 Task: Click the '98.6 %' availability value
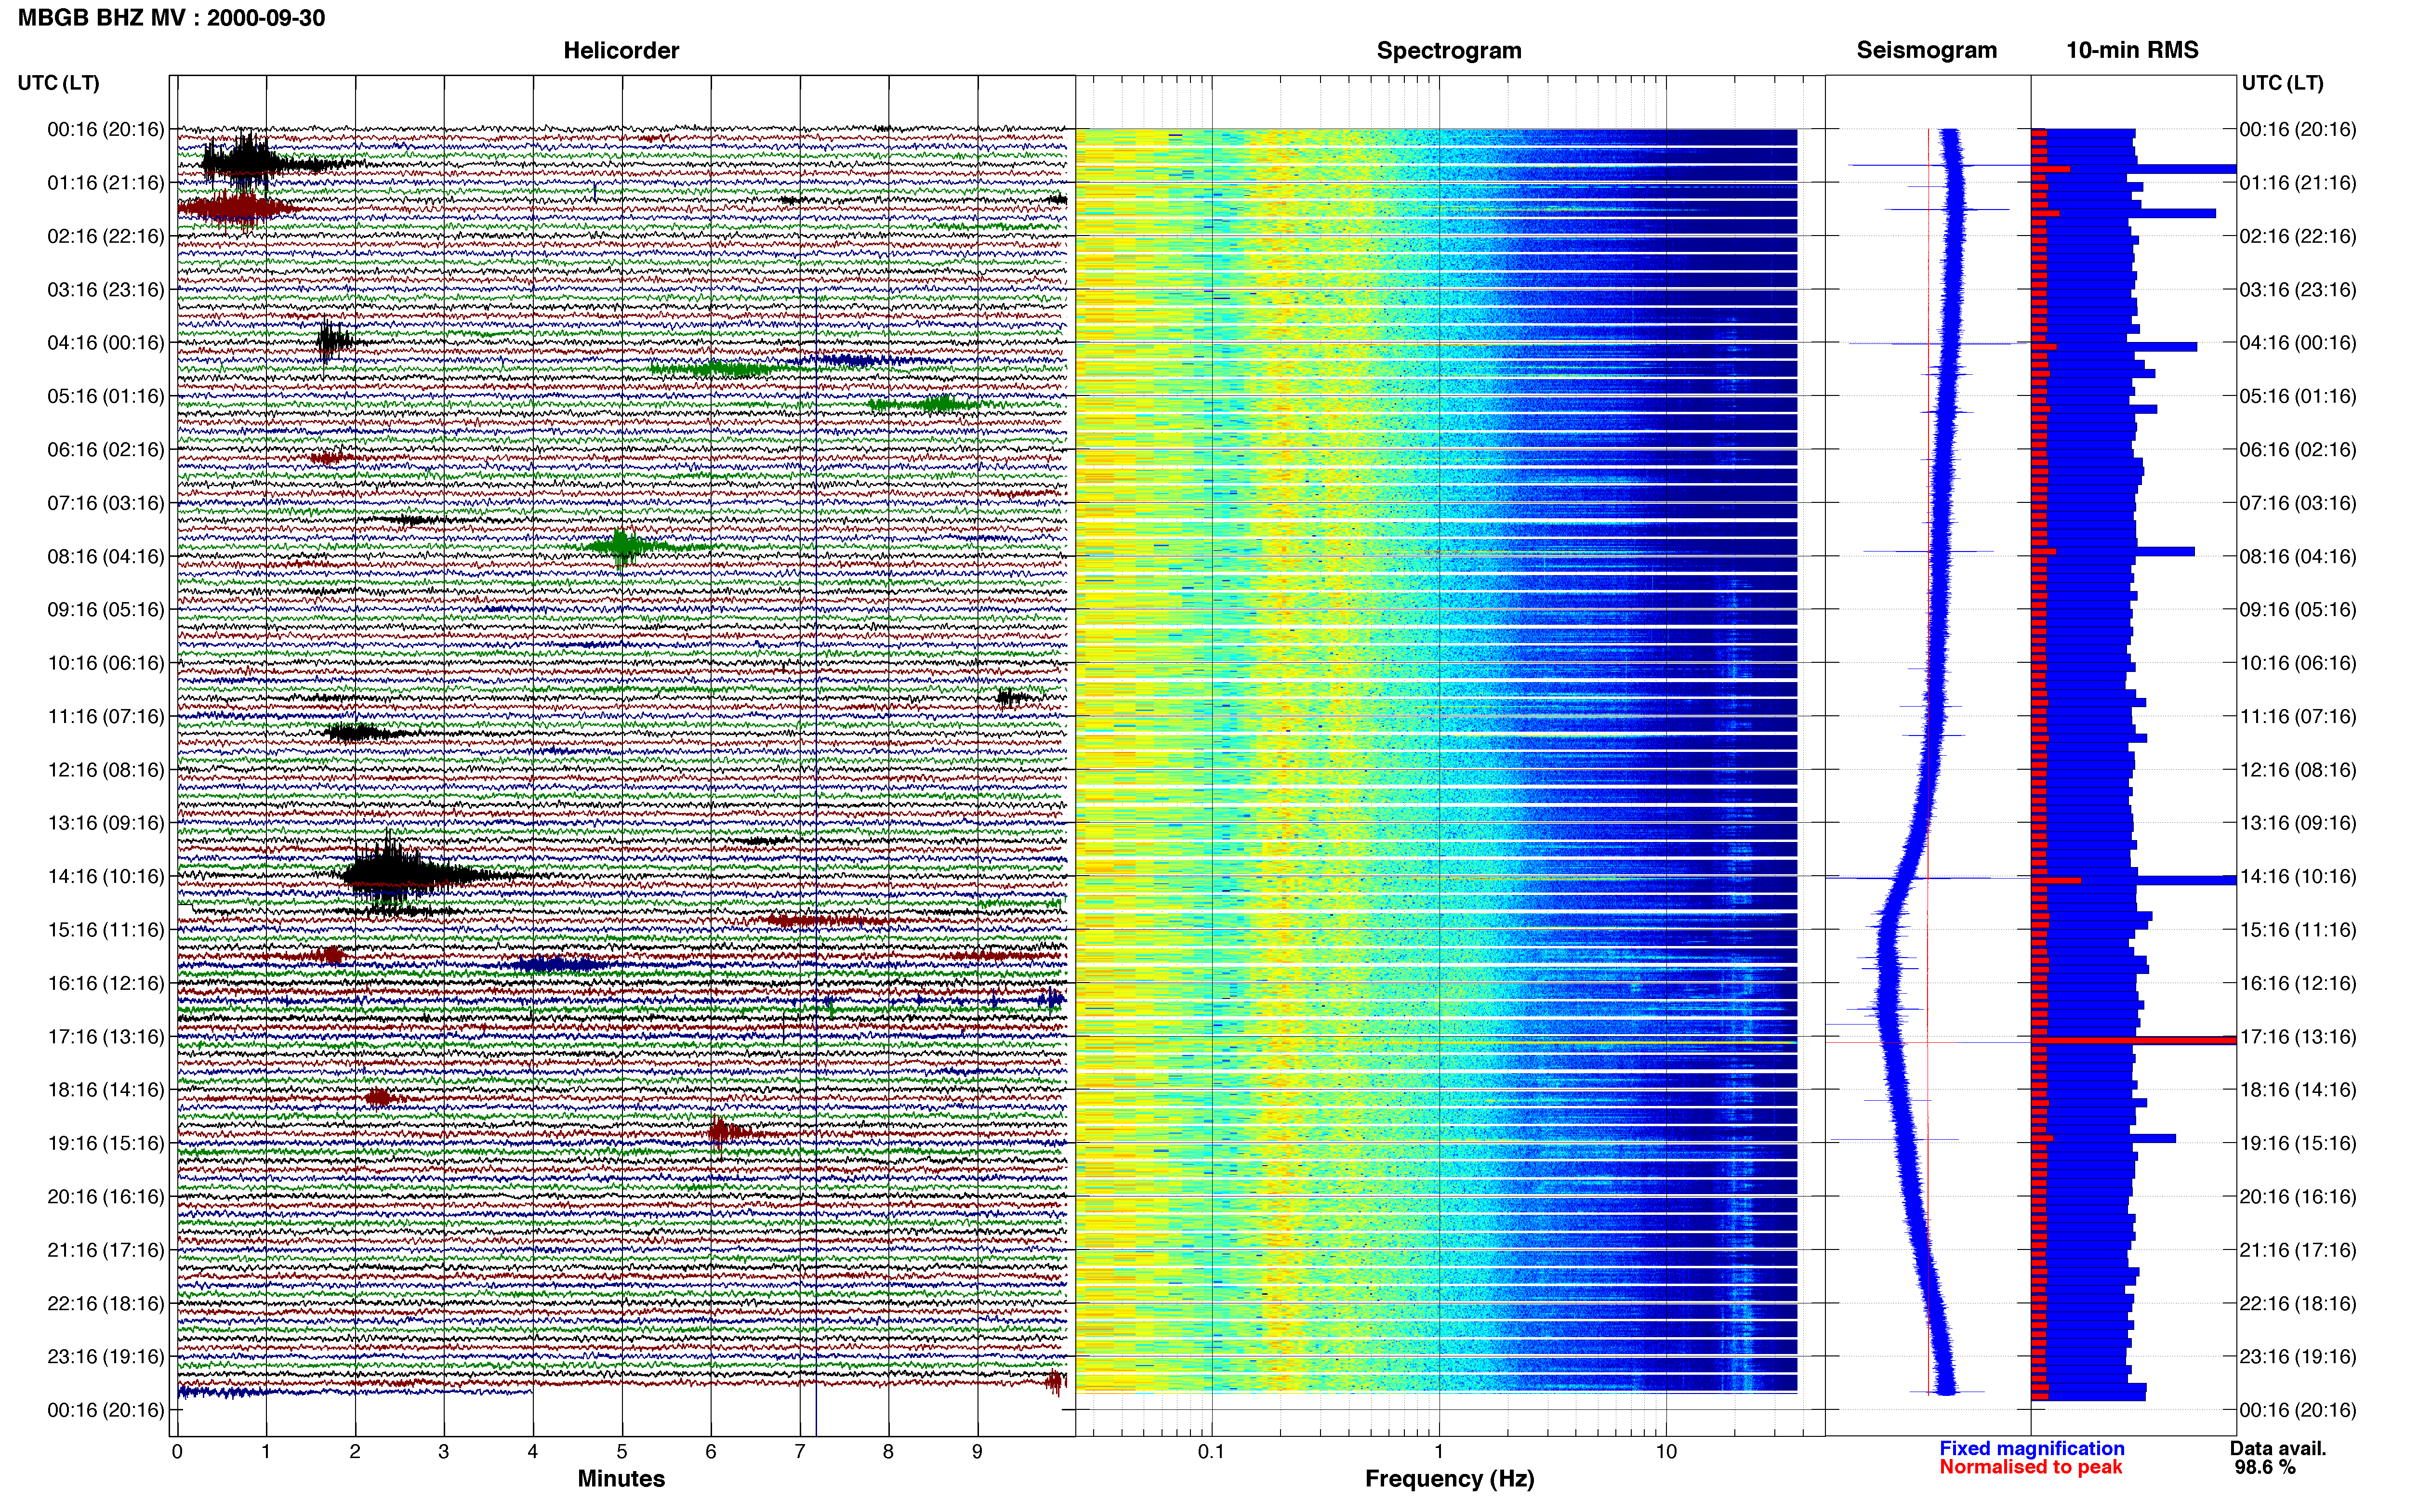click(2265, 1467)
